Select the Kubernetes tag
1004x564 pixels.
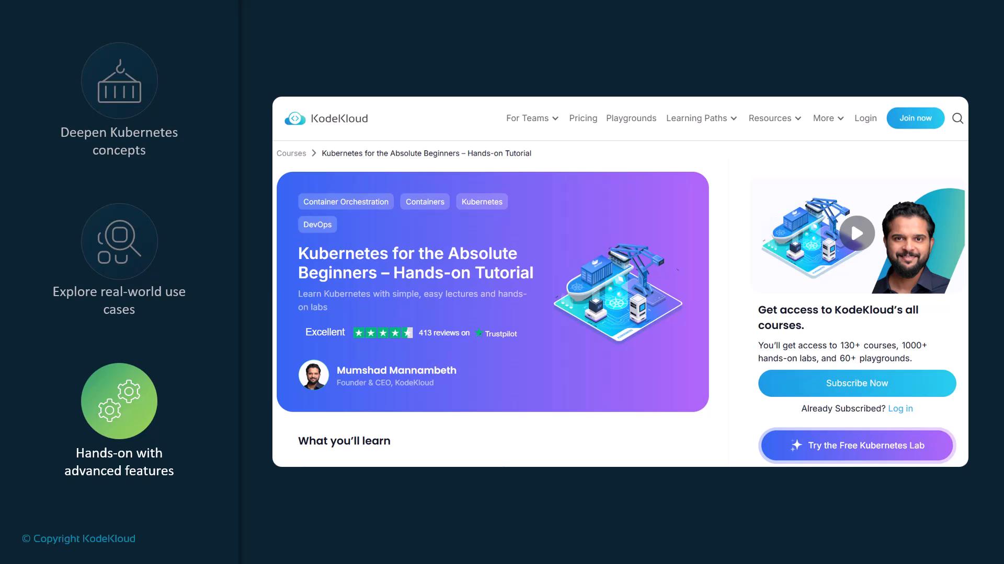pyautogui.click(x=482, y=202)
